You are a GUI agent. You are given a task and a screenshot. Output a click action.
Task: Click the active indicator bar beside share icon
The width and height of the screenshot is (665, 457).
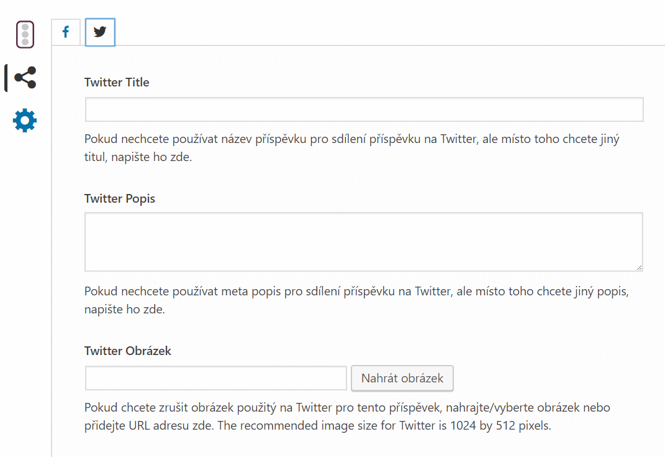[x=6, y=78]
